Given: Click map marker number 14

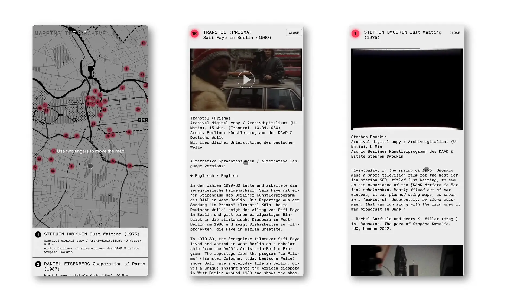Looking at the screenshot, I should (x=138, y=109).
